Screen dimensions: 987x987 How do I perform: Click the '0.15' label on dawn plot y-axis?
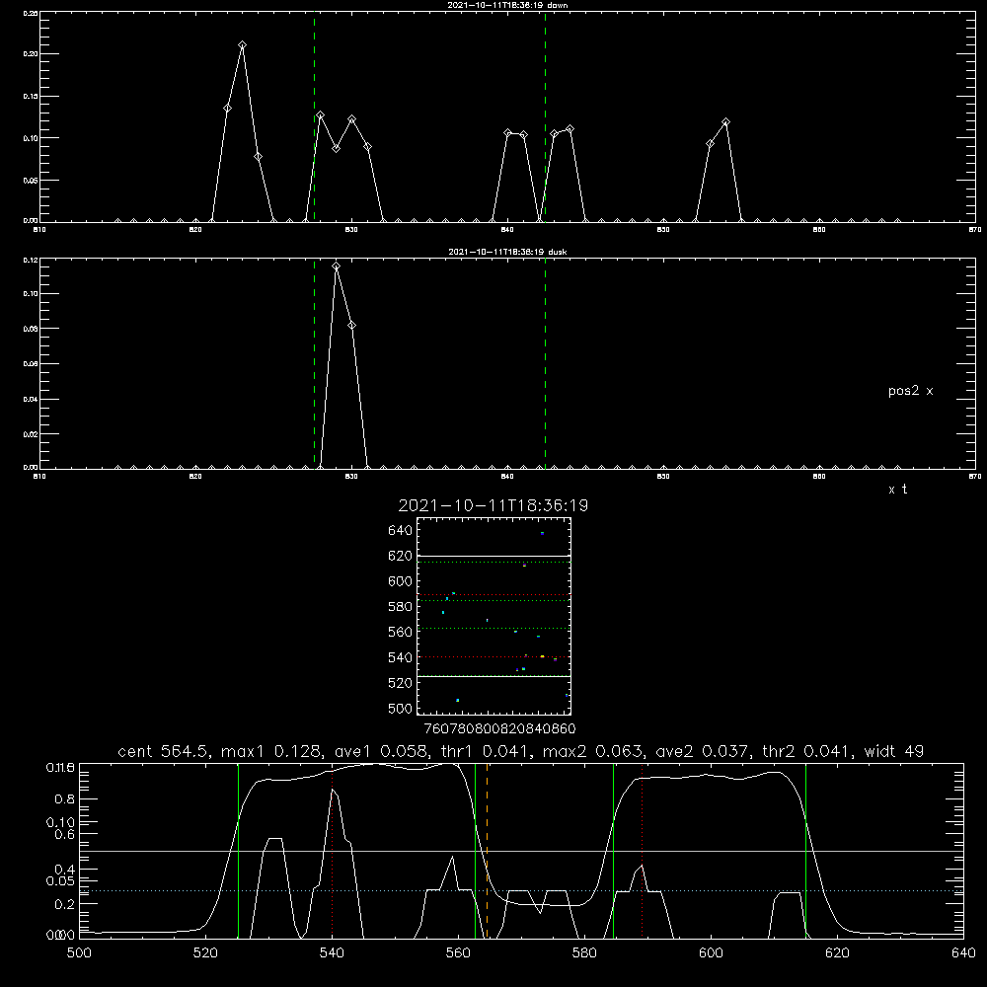(31, 97)
